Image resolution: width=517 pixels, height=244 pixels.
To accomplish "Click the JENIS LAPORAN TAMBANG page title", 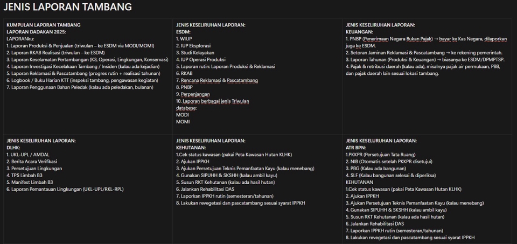I will (67, 8).
